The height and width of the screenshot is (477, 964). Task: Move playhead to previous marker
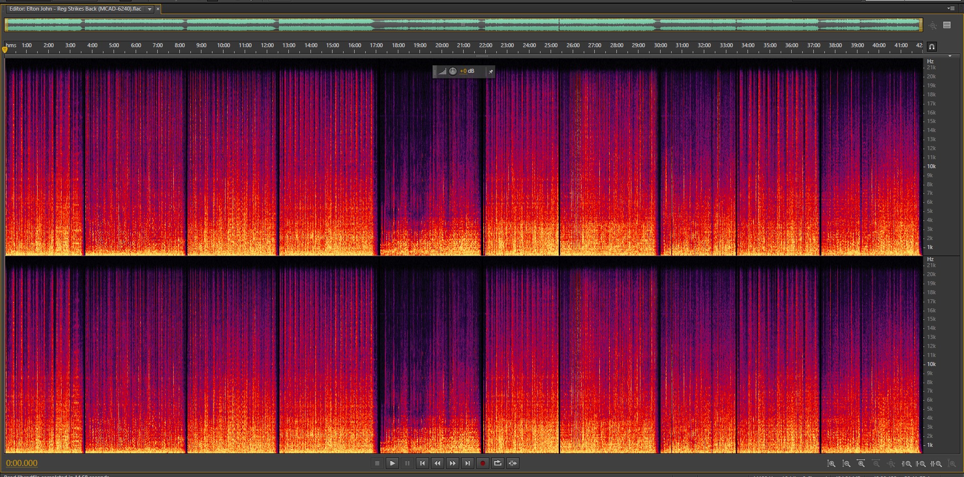point(422,463)
